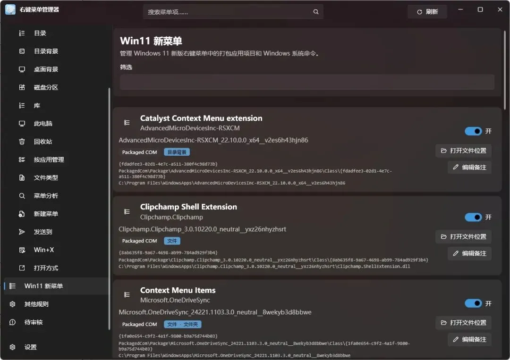Click the 库 sidebar icon

(22, 105)
